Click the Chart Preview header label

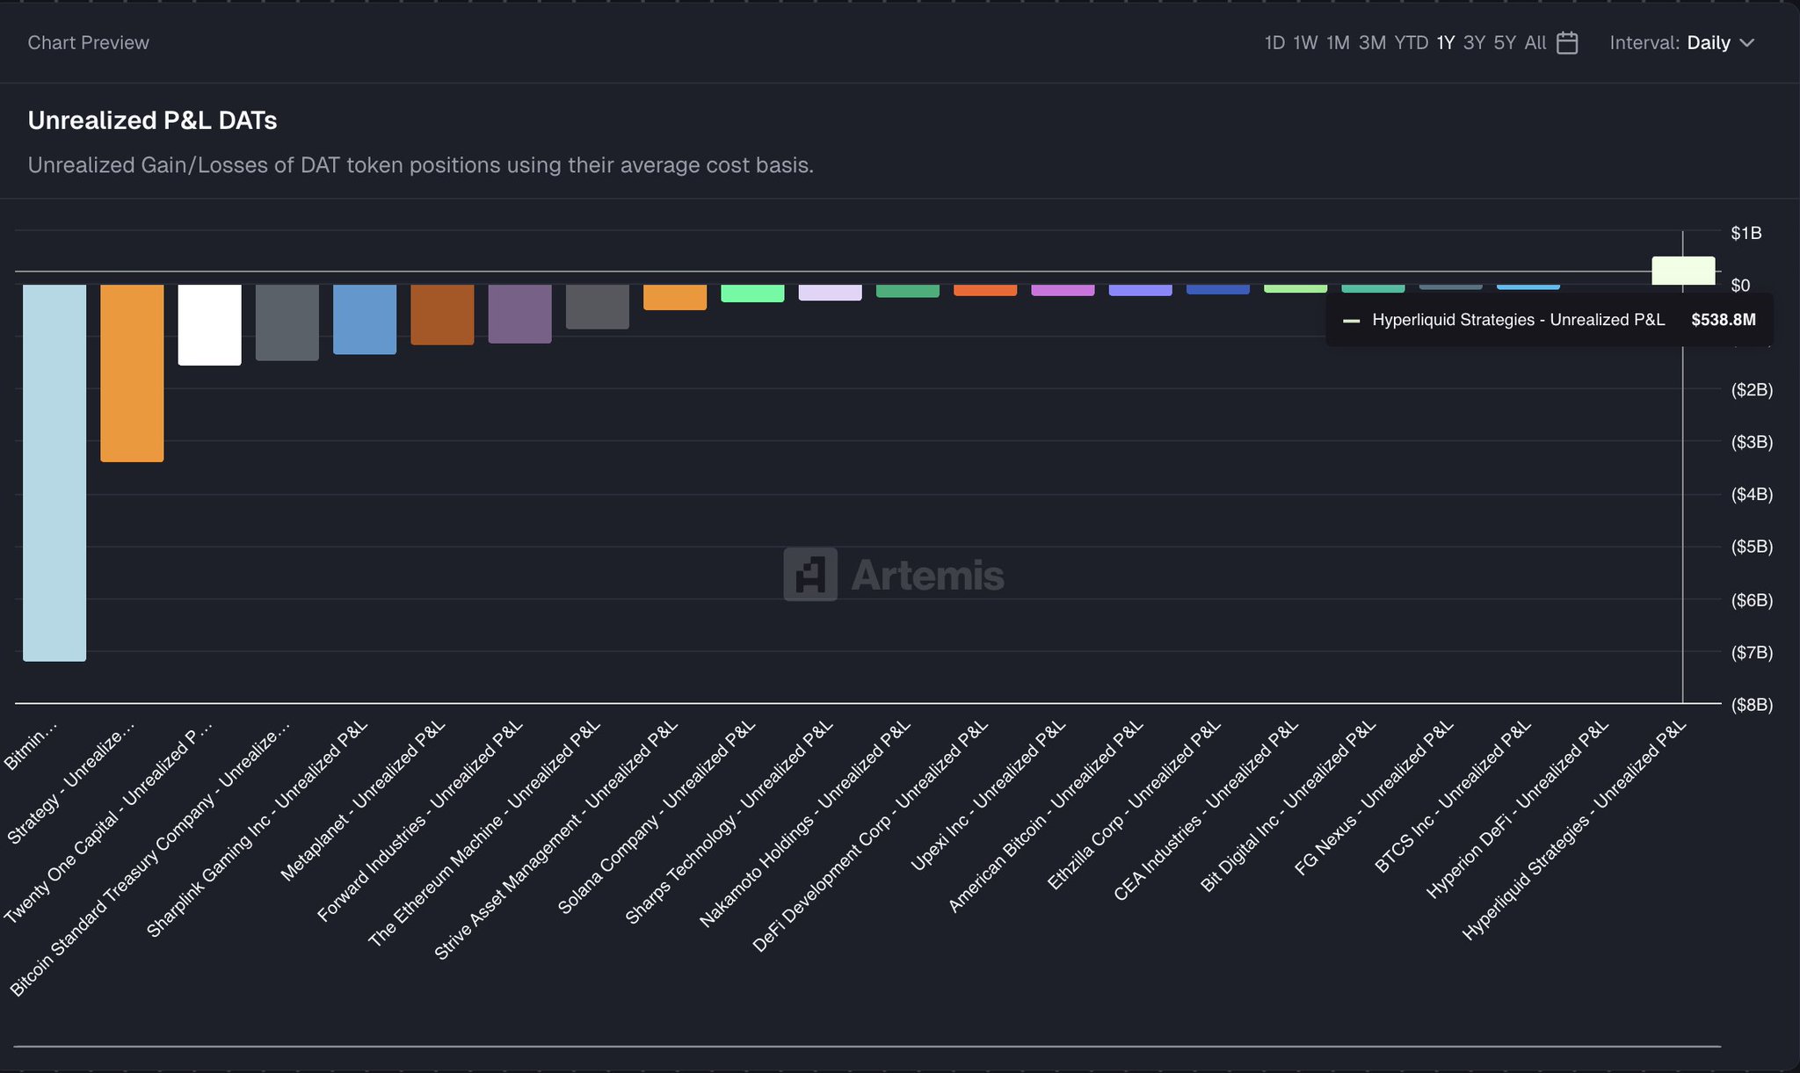pyautogui.click(x=89, y=43)
